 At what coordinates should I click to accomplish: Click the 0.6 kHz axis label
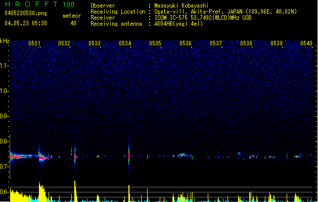pyautogui.click(x=5, y=192)
